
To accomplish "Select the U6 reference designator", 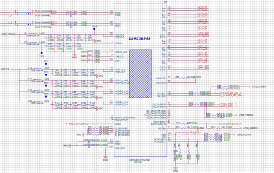I will pos(165,2).
